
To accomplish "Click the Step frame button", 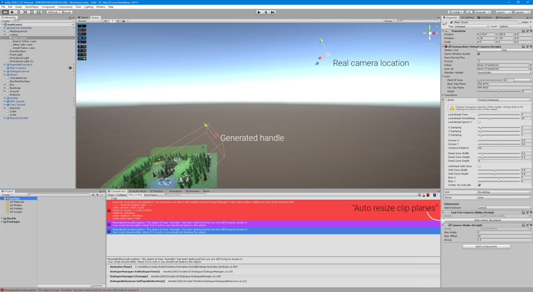I will [273, 12].
